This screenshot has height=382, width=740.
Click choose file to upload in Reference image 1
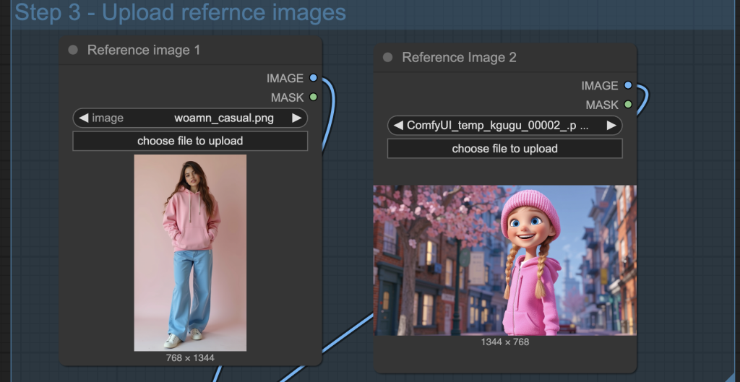pos(190,141)
